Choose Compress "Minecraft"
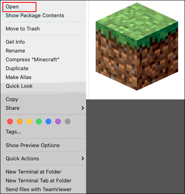Viewport: 185px width, 194px height. (32, 60)
